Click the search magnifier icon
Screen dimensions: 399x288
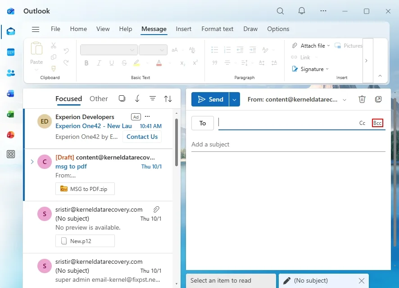point(280,11)
